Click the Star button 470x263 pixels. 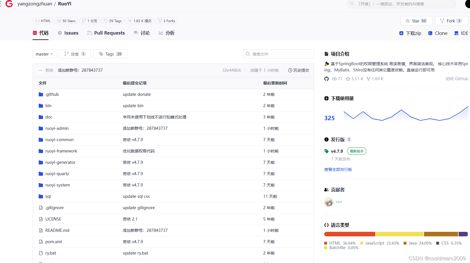(x=416, y=21)
